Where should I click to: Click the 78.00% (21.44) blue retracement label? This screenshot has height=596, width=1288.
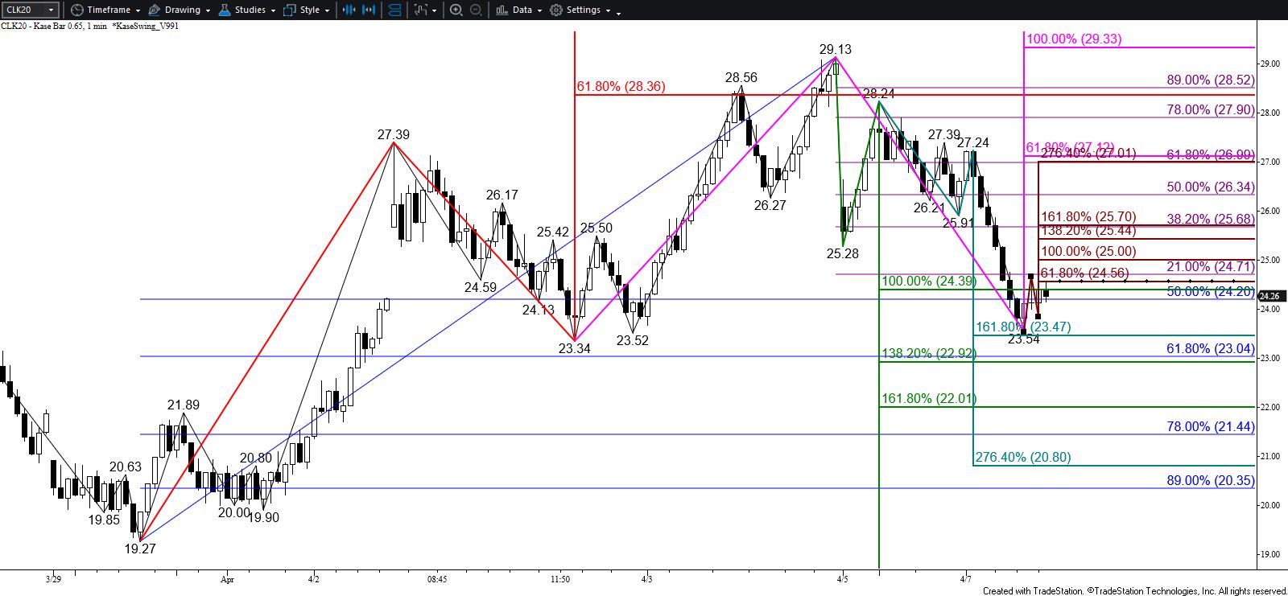click(x=1211, y=427)
